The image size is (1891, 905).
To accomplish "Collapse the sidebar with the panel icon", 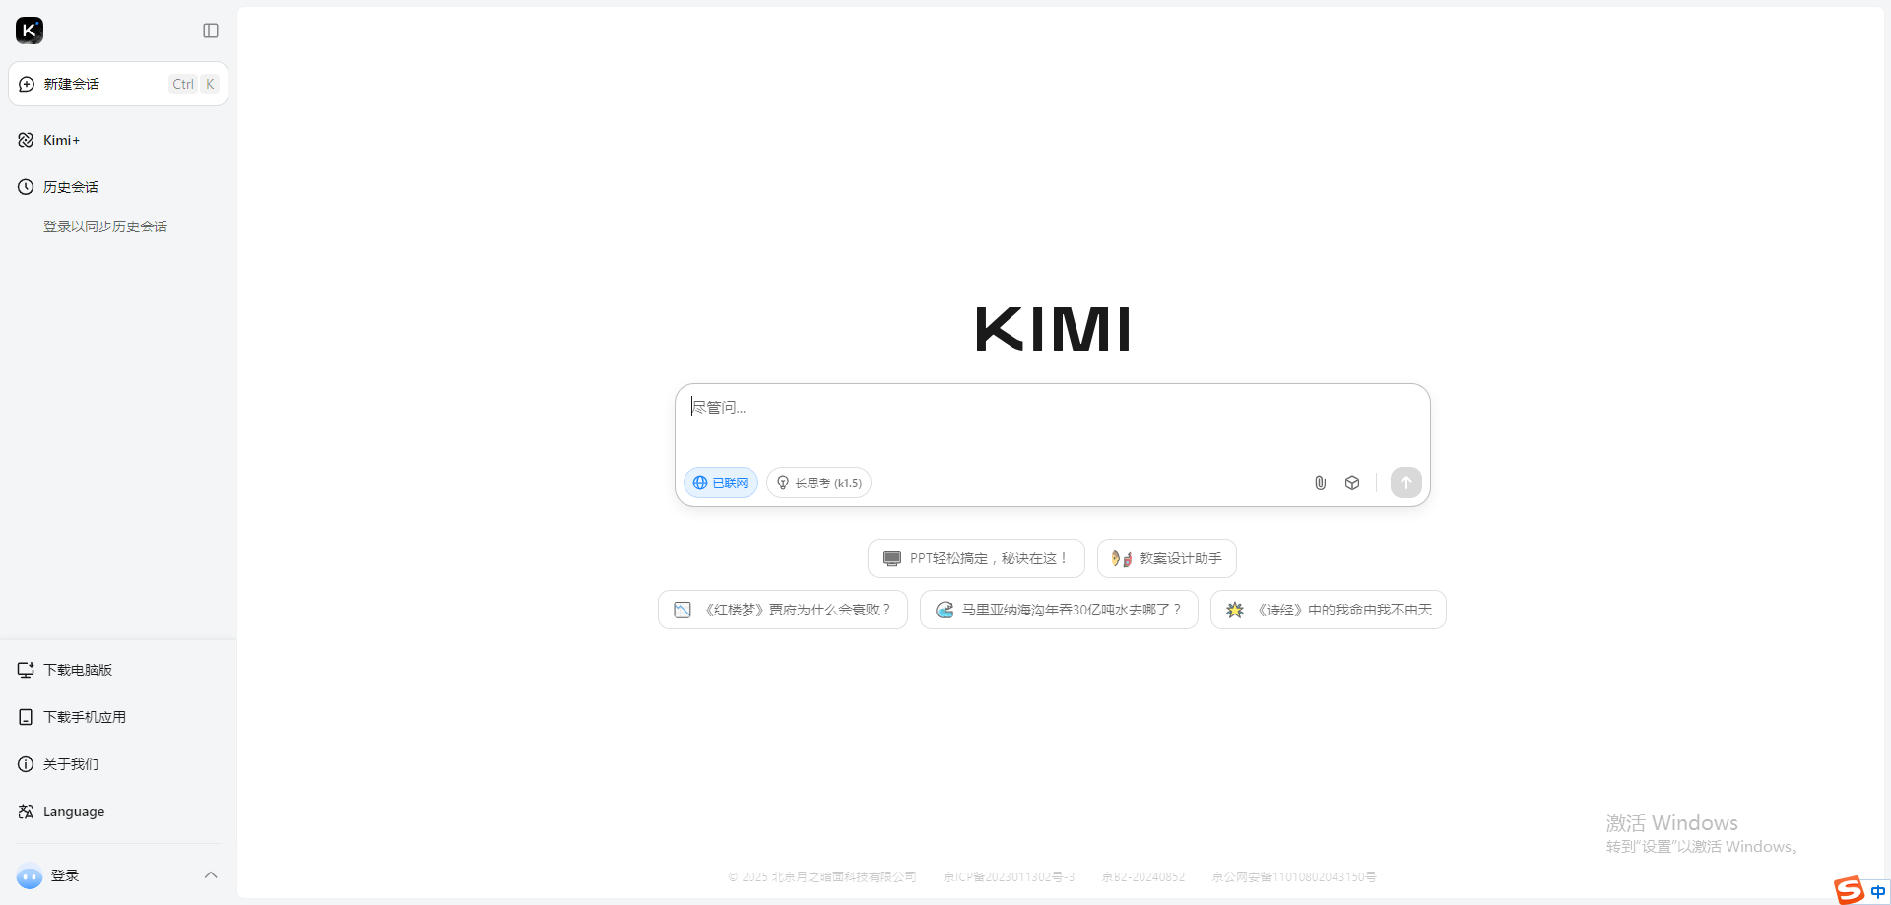I will tap(211, 31).
